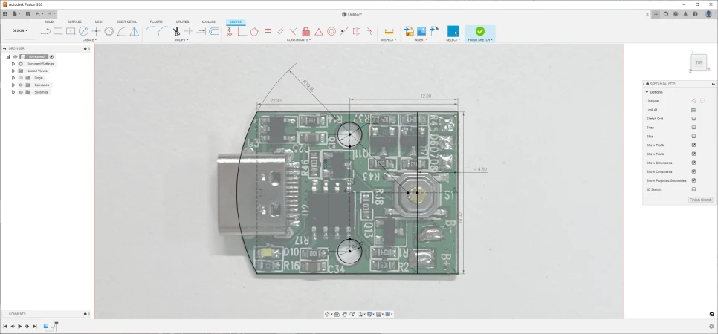This screenshot has width=718, height=334.
Task: Hide the Canvases folder with eye icon
Action: [x=21, y=85]
